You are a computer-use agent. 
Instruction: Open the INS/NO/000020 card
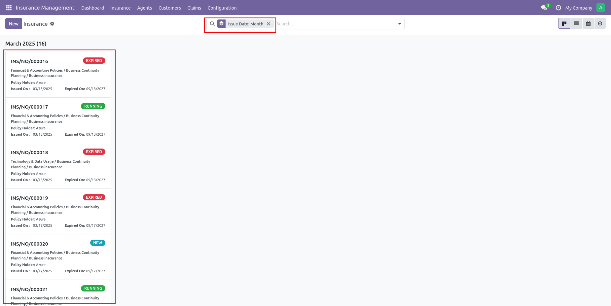[x=58, y=257]
